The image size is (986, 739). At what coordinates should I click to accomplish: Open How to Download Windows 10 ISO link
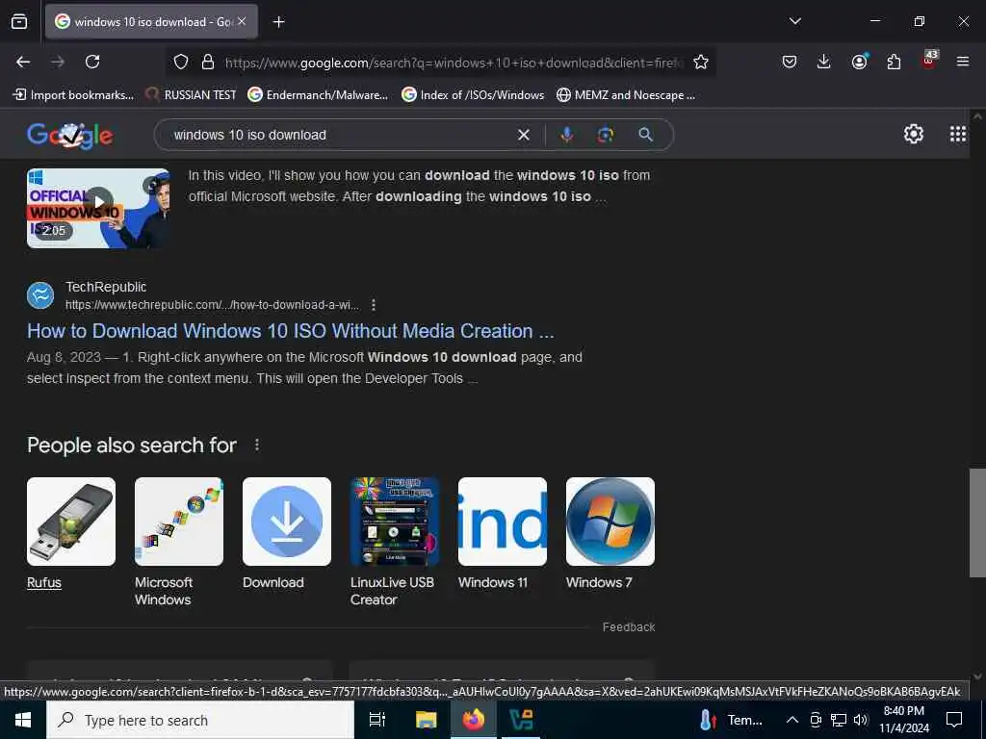(291, 331)
